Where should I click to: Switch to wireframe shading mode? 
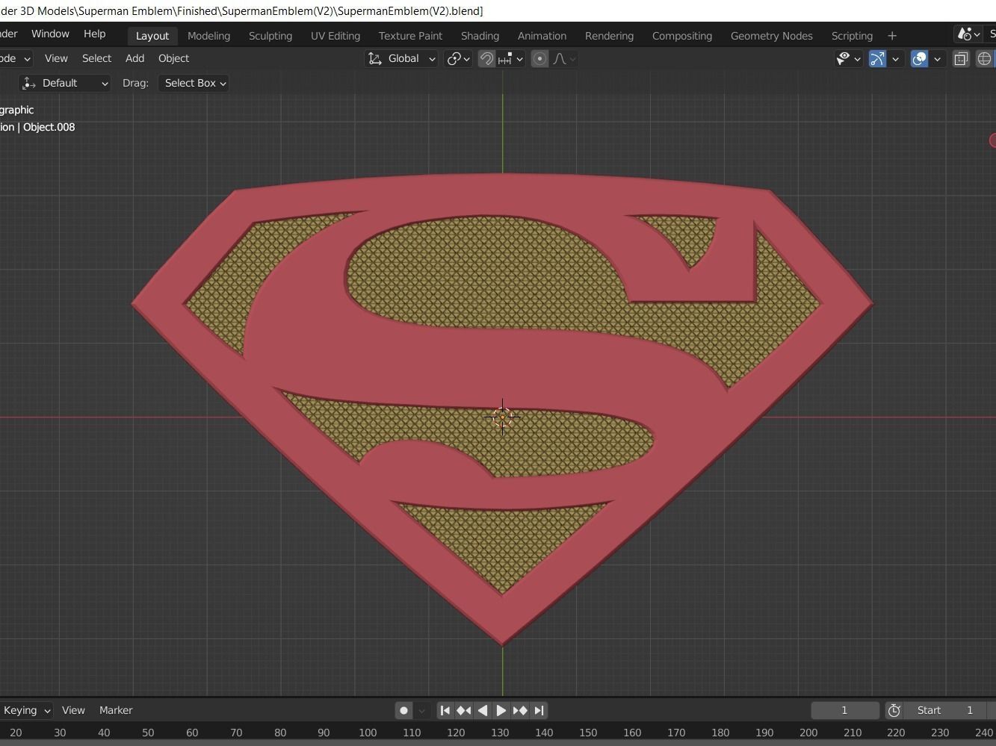[985, 58]
